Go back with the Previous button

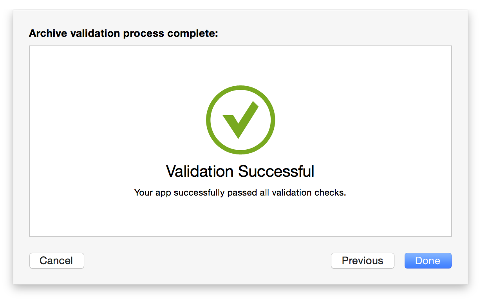pos(362,261)
